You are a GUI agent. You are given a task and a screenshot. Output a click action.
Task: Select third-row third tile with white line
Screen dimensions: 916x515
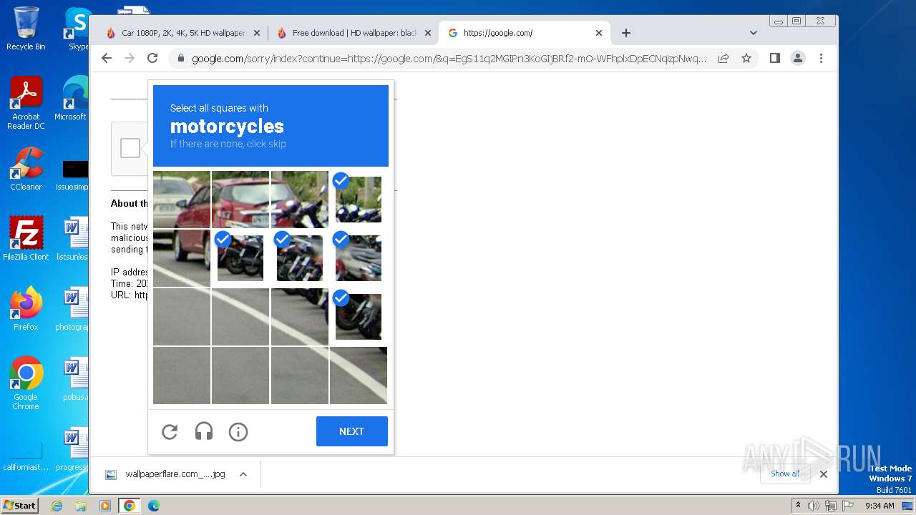[x=300, y=317]
